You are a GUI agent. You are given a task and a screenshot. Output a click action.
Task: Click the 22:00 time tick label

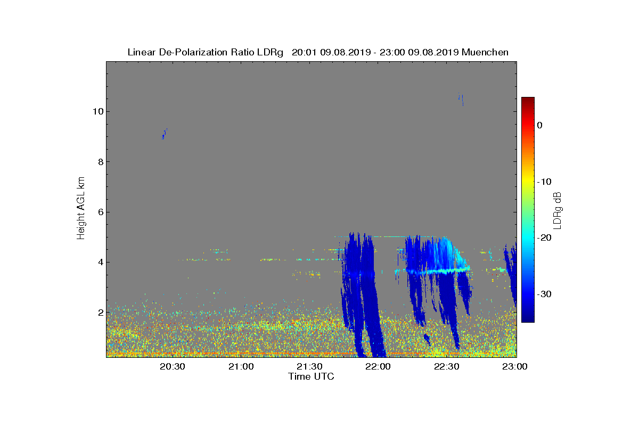(378, 367)
